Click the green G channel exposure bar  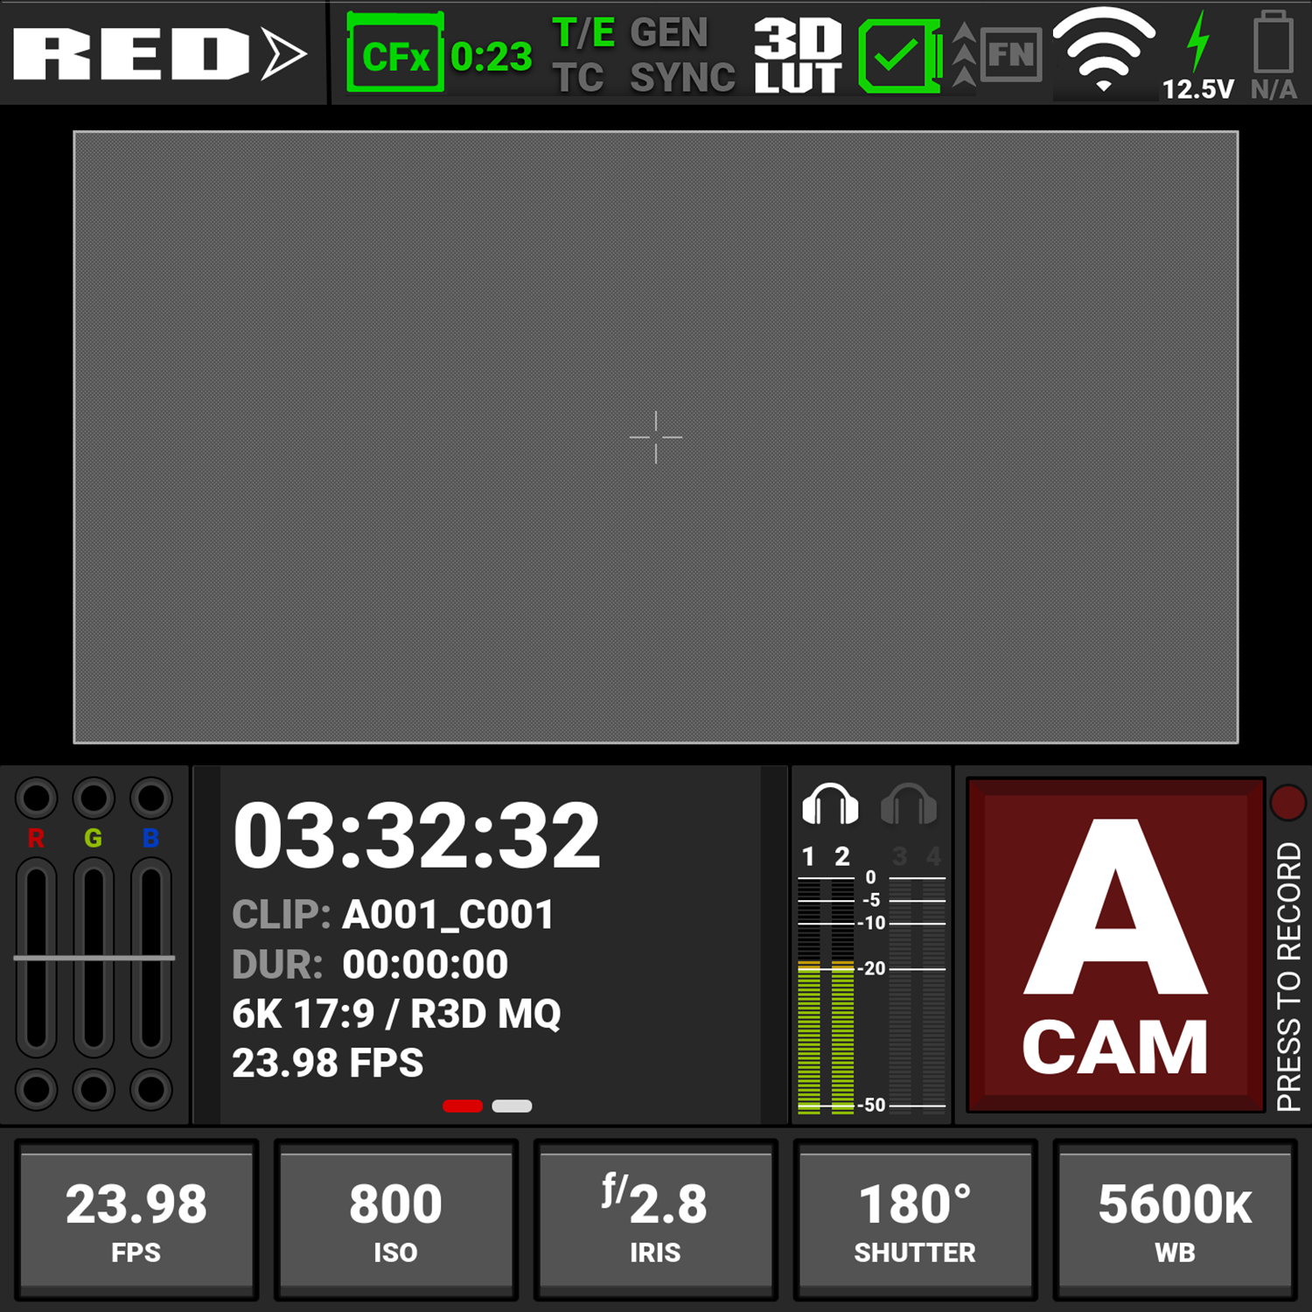94,958
